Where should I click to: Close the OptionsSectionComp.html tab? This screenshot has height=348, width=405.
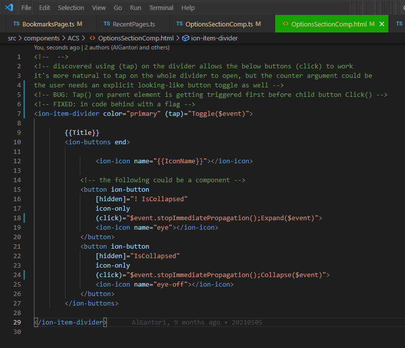point(382,23)
